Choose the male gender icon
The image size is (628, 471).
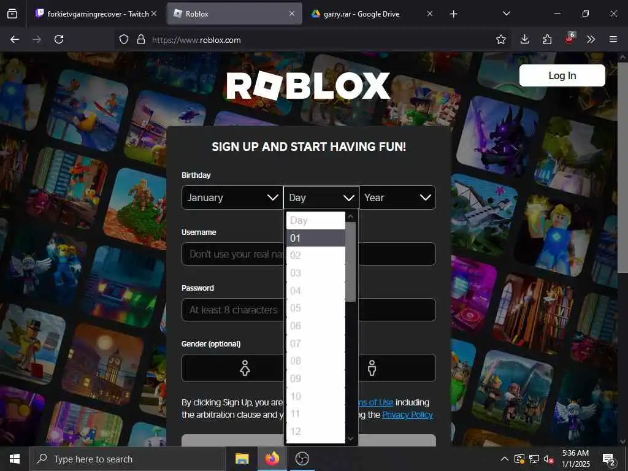[x=372, y=368]
